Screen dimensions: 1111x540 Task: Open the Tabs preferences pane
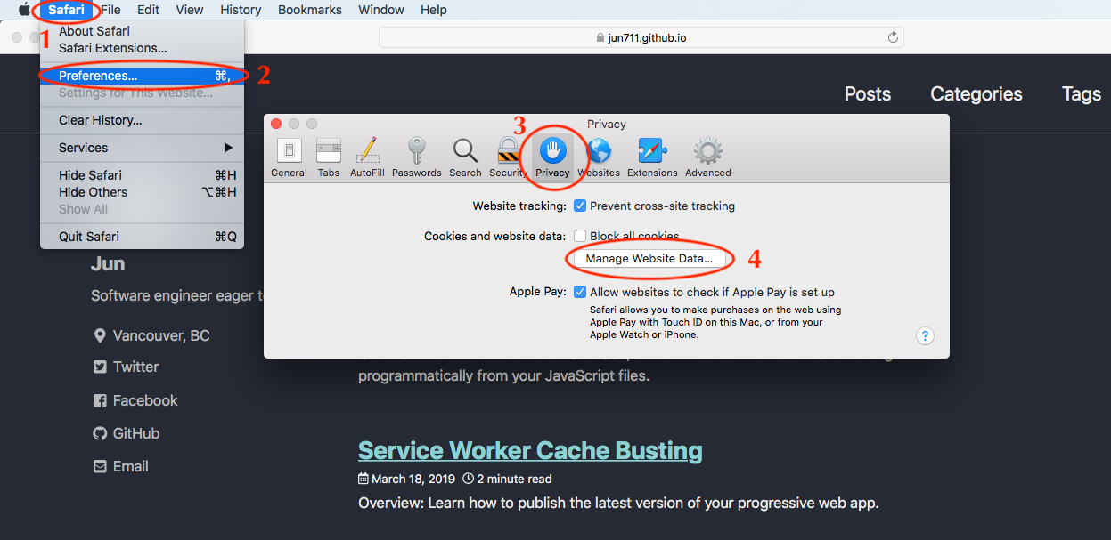coord(329,157)
